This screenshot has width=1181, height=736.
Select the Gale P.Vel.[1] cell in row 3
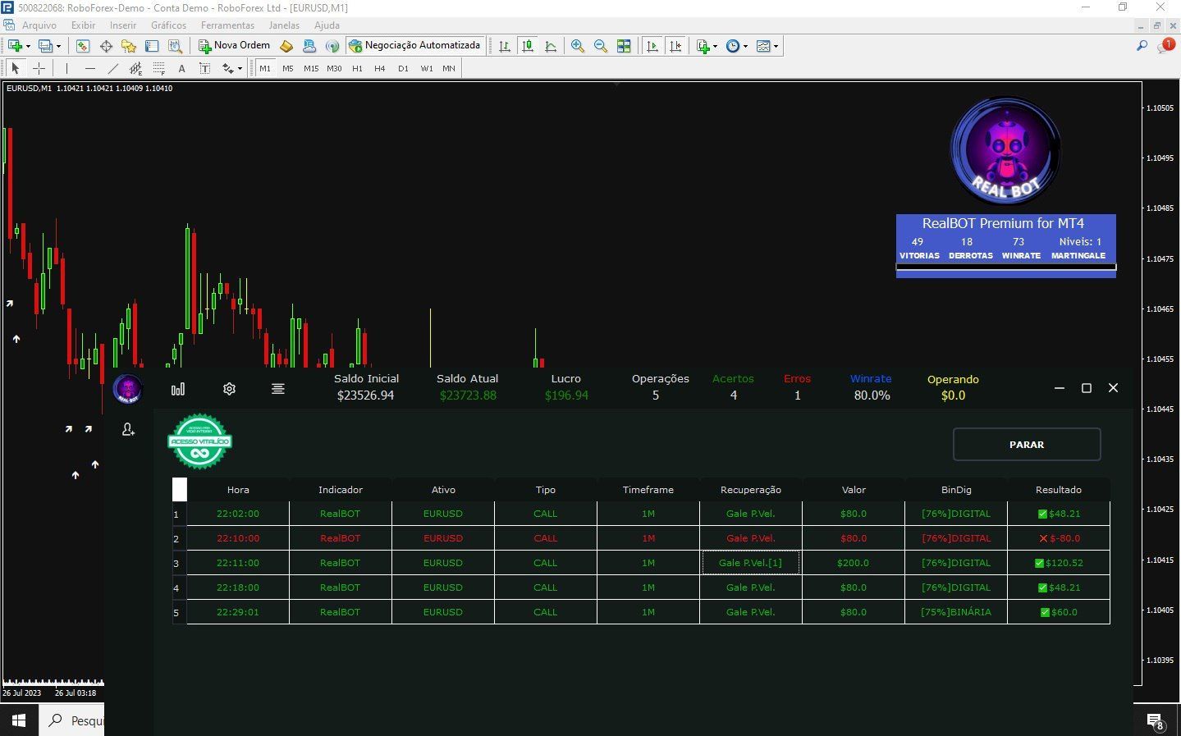(750, 563)
